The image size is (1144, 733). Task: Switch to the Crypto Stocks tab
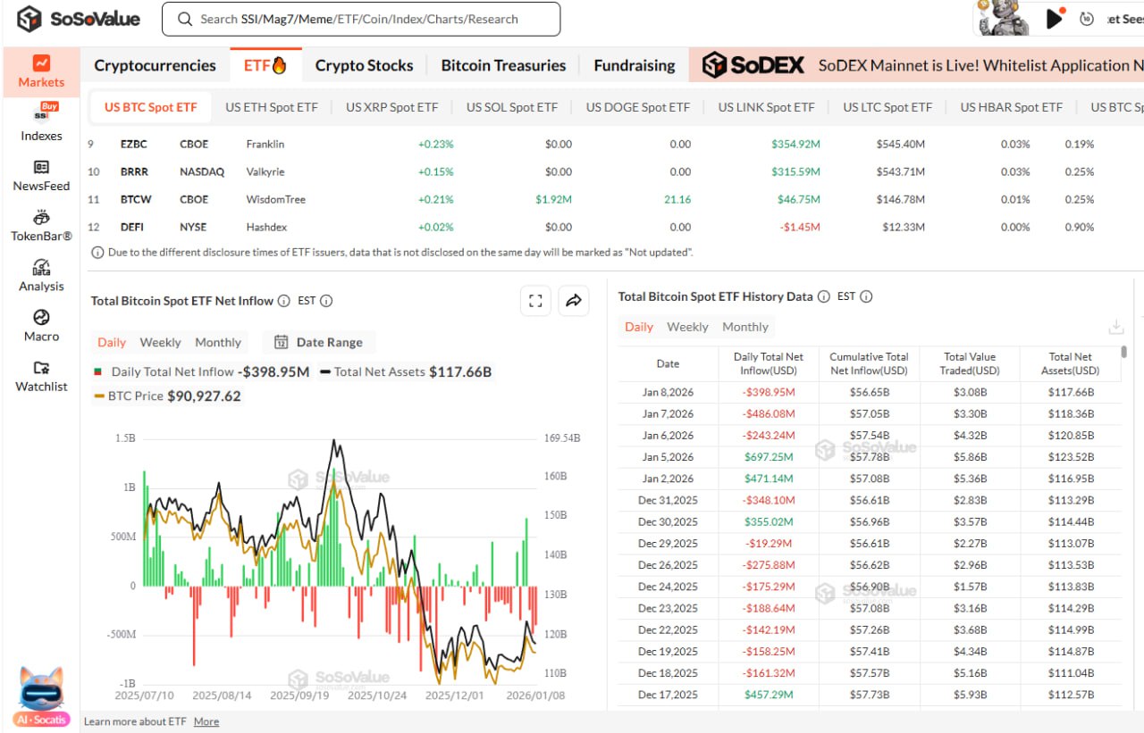364,65
